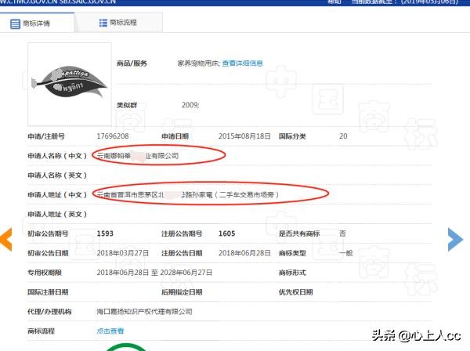Select shared trademark value 否
Screen dimensions: 470x351
coord(342,233)
